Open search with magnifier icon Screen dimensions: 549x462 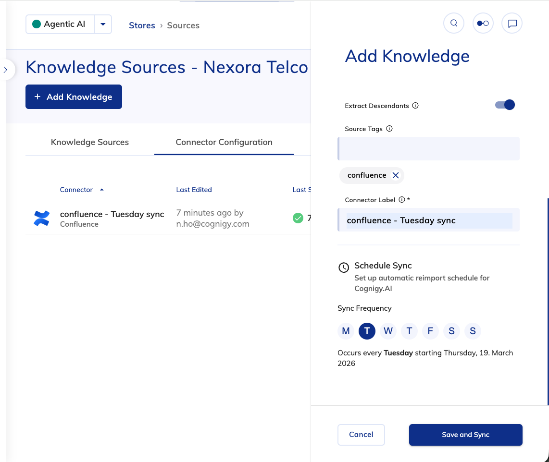pos(454,23)
